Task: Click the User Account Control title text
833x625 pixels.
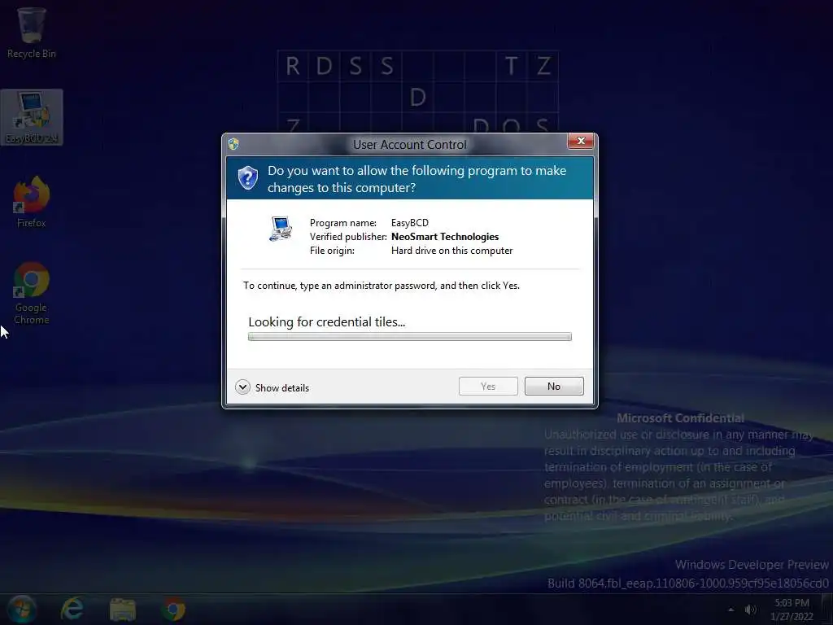Action: coord(410,145)
